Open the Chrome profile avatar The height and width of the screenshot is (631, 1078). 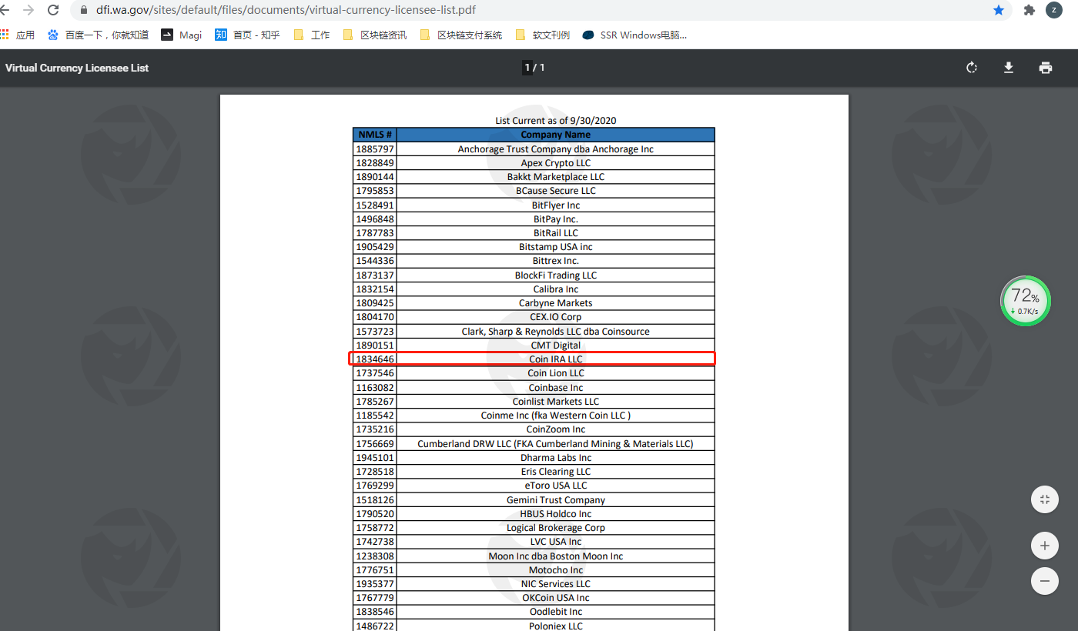point(1053,10)
